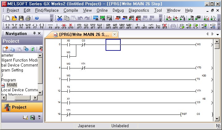Expand navigation bottom pane configure chevron
The height and width of the screenshot is (130, 222).
39,117
